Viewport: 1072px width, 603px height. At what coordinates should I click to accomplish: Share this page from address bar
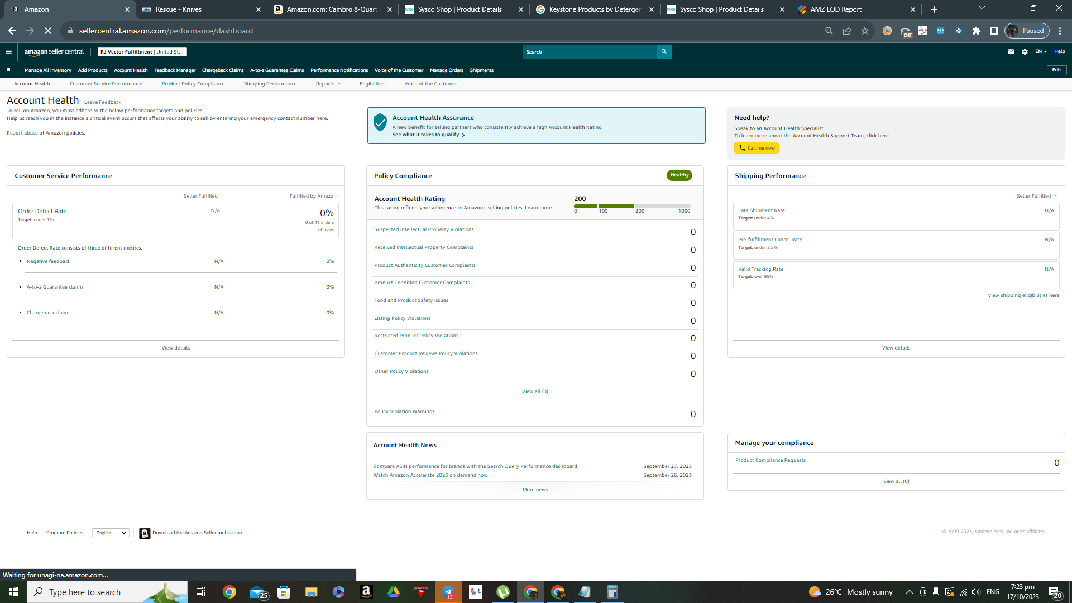click(x=847, y=31)
